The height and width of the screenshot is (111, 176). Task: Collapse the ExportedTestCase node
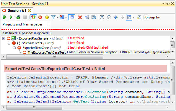pos(14,48)
